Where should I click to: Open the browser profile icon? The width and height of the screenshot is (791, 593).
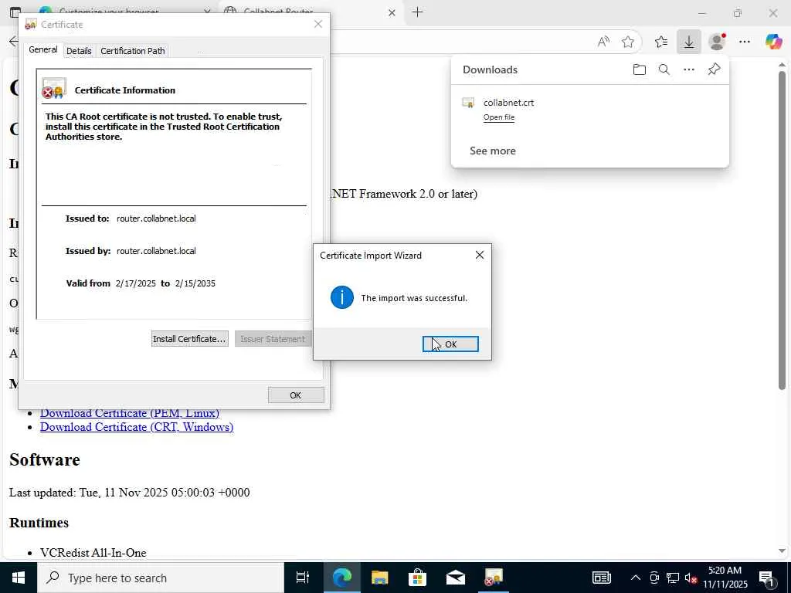click(x=717, y=42)
